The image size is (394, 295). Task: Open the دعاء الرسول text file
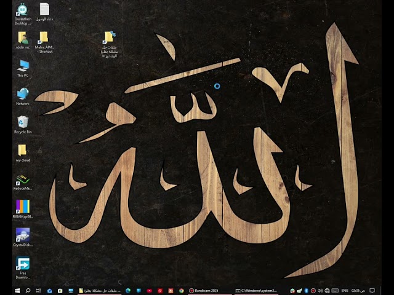pyautogui.click(x=44, y=12)
